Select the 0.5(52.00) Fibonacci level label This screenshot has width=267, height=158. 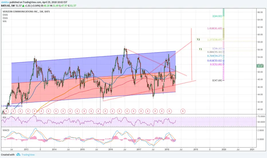[216, 64]
